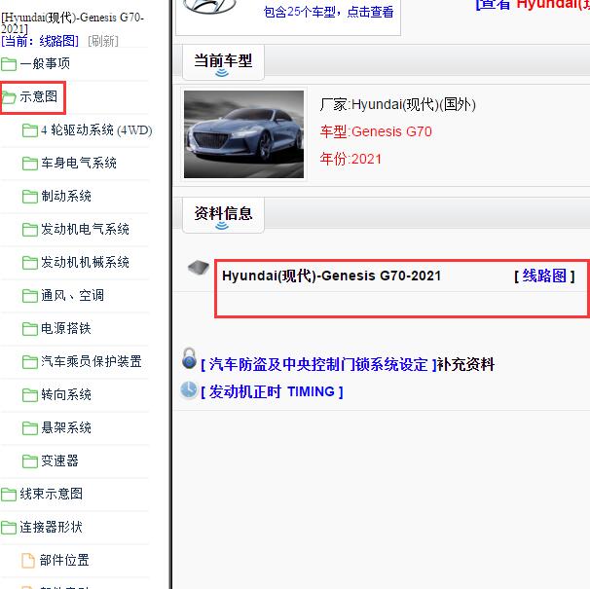The image size is (590, 589).
Task: Click the 车型:Genesis G70 text
Action: point(376,131)
